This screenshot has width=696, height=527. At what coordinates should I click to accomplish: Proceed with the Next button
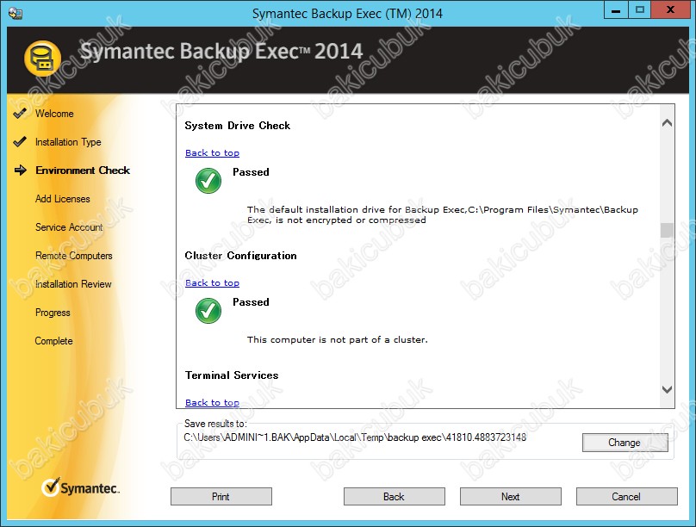[x=511, y=496]
